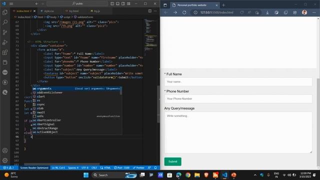
Task: Open the HTML language mode selector
Action: pos(105,168)
